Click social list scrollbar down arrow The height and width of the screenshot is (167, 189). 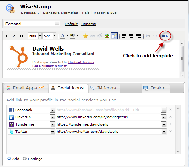pyautogui.click(x=178, y=151)
